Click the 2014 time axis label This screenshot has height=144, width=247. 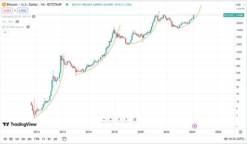click(63, 132)
